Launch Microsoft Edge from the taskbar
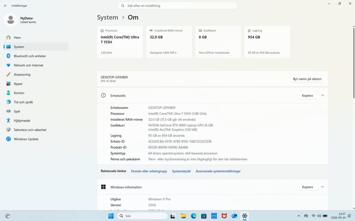 click(193, 216)
